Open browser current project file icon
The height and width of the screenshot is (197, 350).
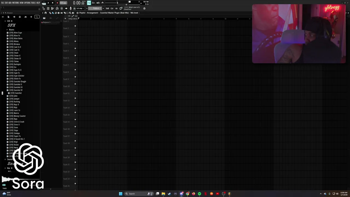click(8, 17)
